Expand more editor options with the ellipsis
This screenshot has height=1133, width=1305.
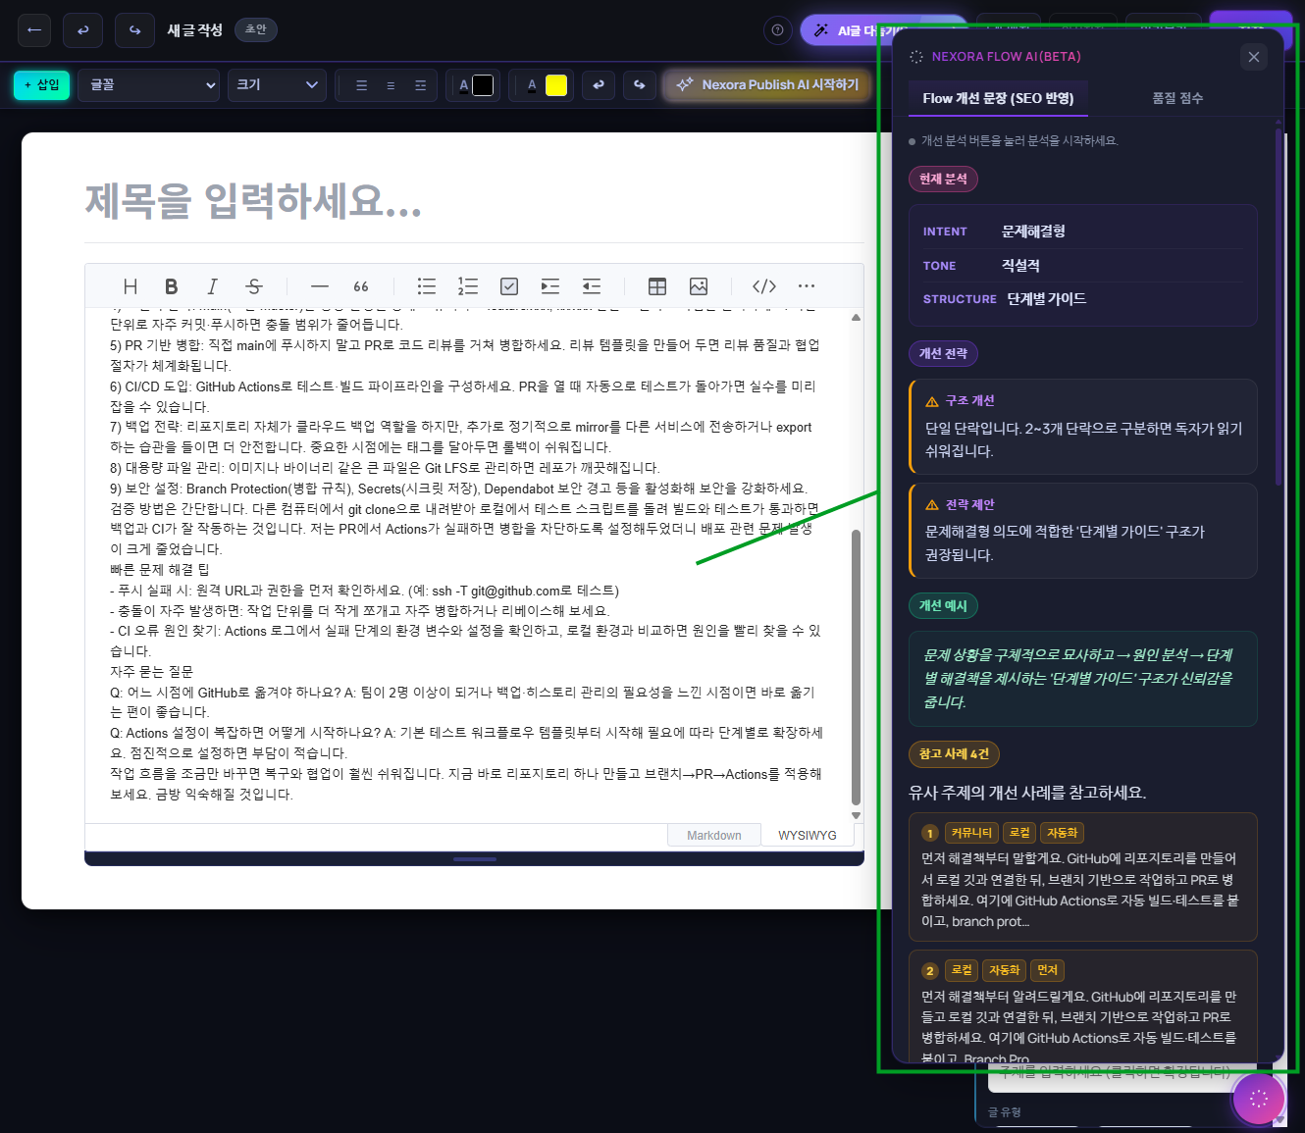pyautogui.click(x=807, y=286)
